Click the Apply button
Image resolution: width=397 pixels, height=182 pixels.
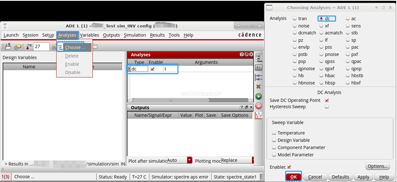(x=363, y=177)
